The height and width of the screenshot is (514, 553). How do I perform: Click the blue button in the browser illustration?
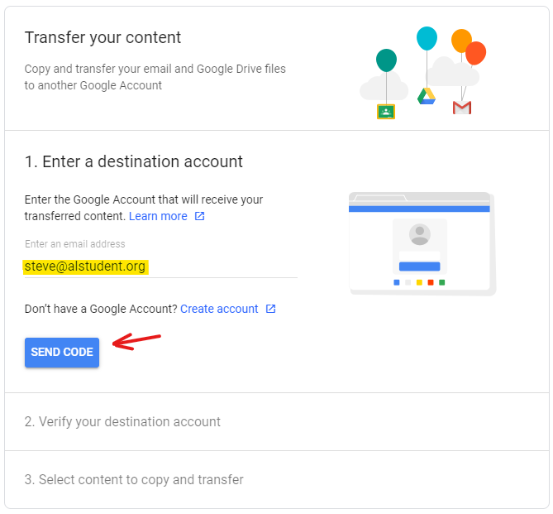point(420,266)
